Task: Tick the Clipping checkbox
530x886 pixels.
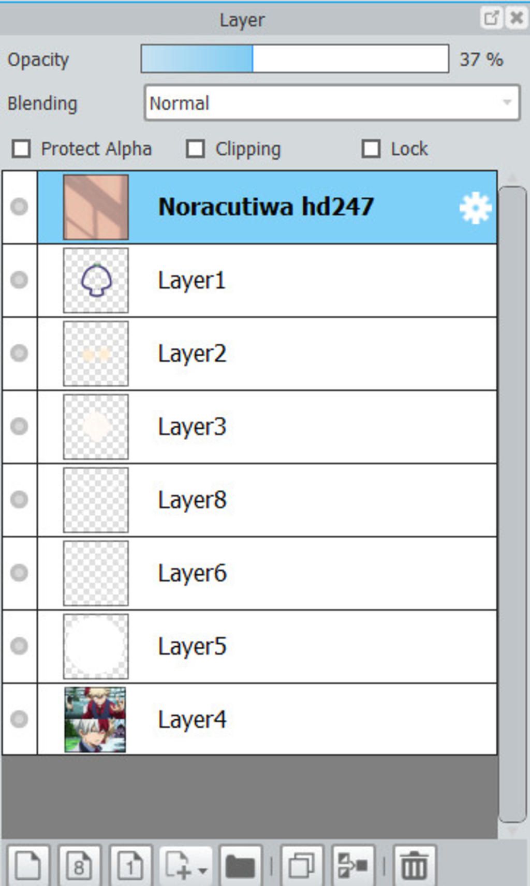Action: coord(196,149)
